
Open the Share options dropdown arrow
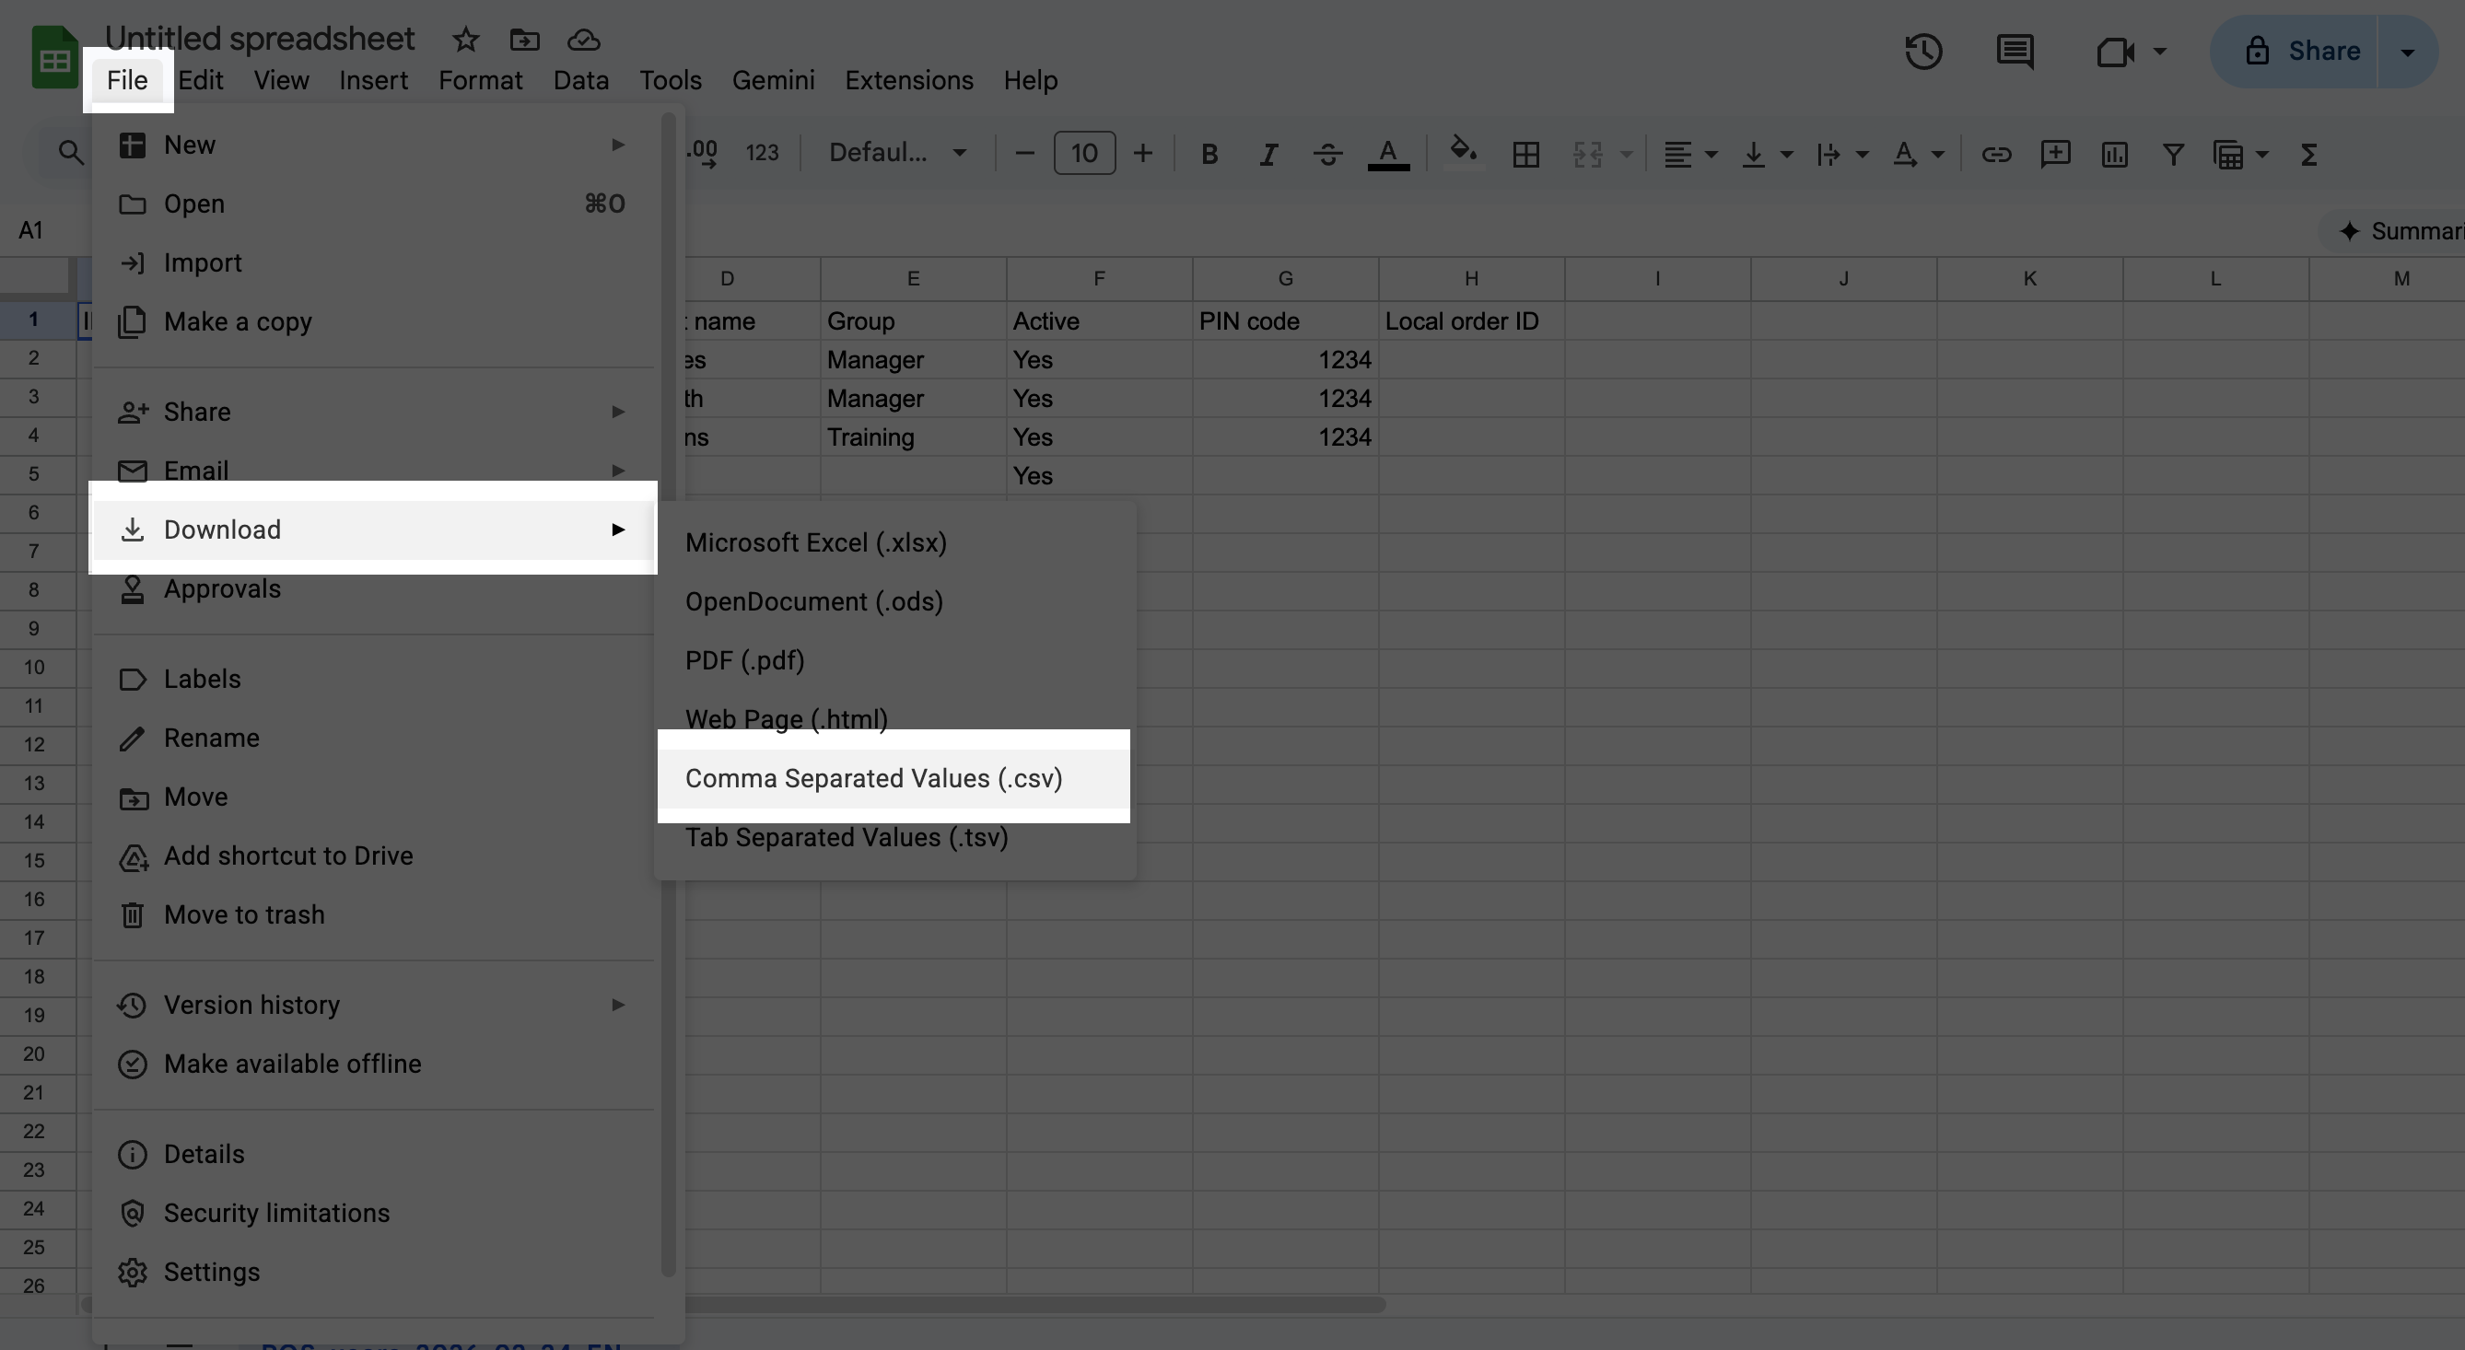point(2408,52)
